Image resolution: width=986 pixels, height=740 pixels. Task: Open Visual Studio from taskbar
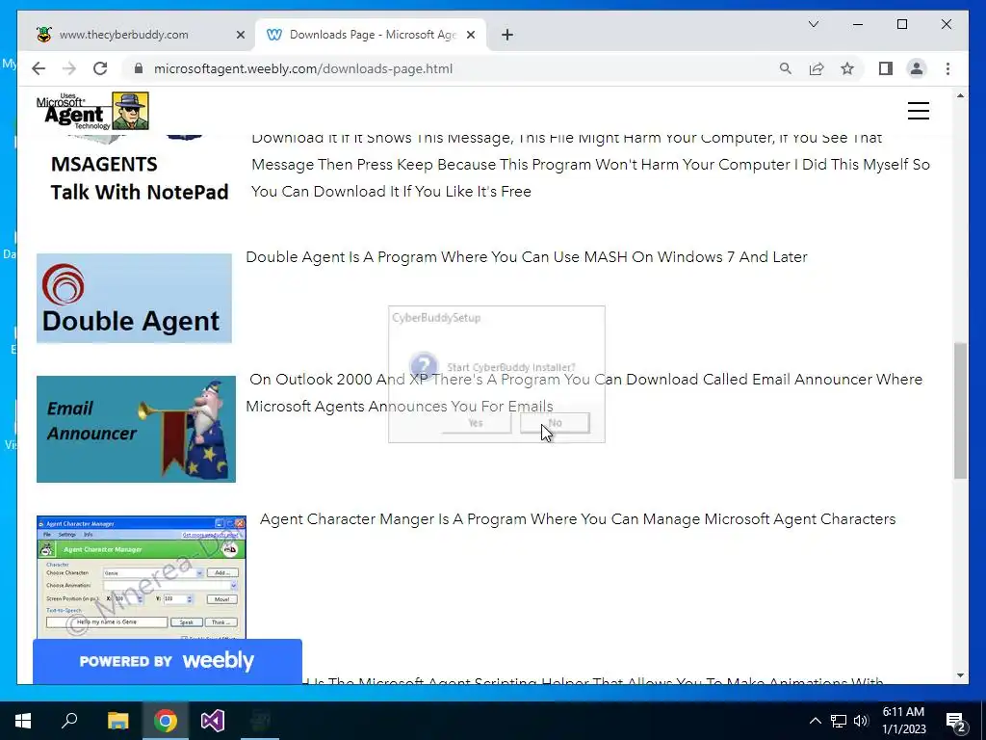[x=213, y=721]
